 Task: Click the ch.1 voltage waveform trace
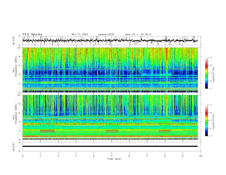tap(110, 41)
